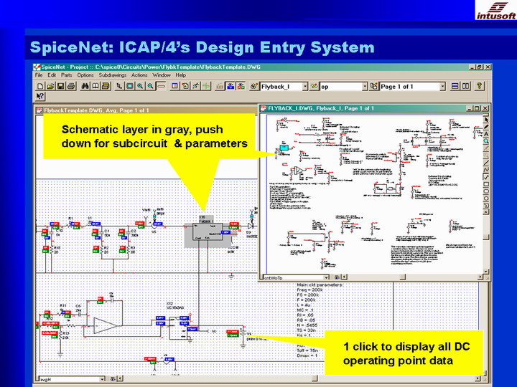Click the zoom out magnifier icon
The image size is (517, 387).
[x=150, y=86]
